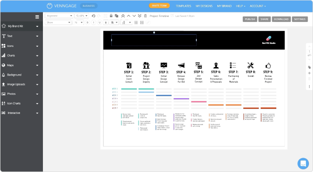The width and height of the screenshot is (313, 172).
Task: Click the Business plan badge
Action: [x=89, y=6]
